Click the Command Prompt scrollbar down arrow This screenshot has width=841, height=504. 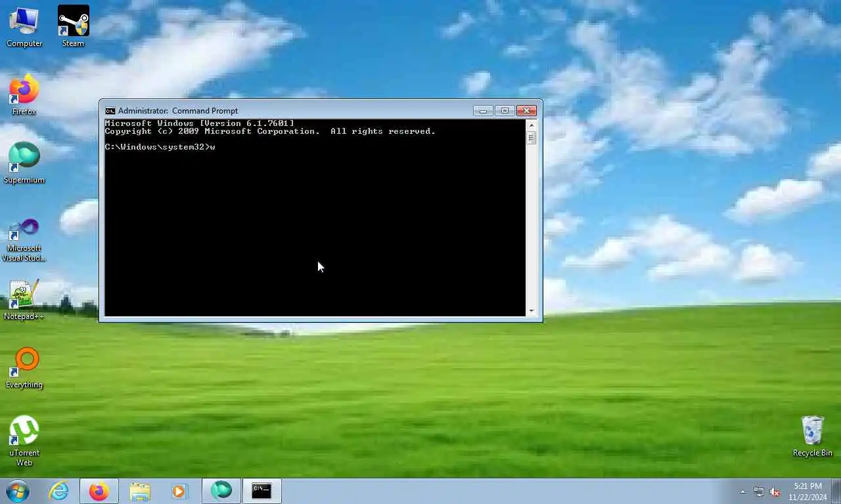[532, 311]
